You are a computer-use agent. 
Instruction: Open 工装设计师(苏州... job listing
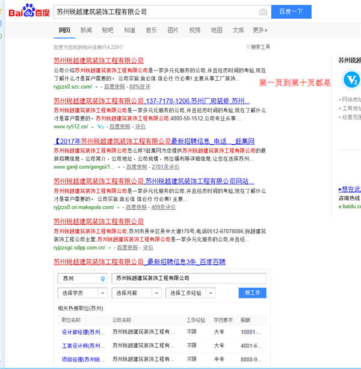click(84, 345)
